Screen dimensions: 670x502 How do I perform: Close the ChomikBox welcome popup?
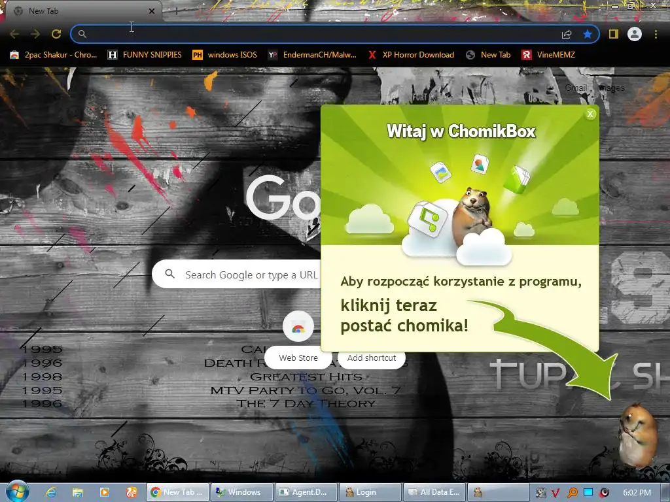[590, 114]
